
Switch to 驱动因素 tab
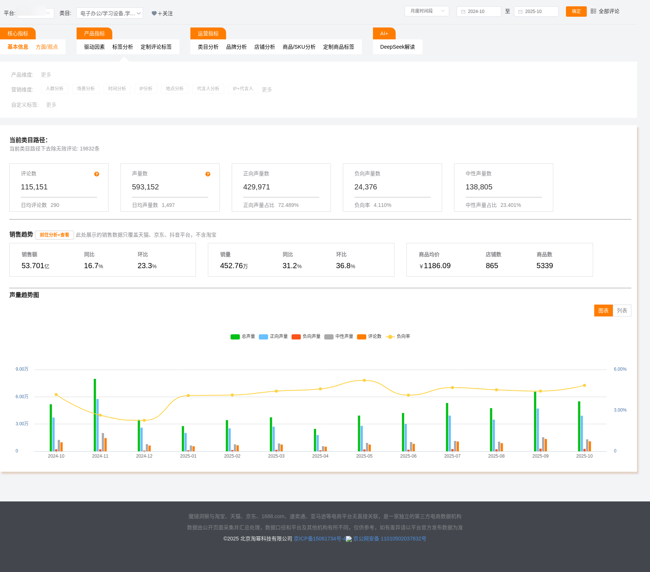(94, 47)
